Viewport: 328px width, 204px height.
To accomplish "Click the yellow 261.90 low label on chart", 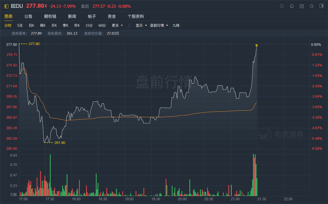I will click(60, 143).
